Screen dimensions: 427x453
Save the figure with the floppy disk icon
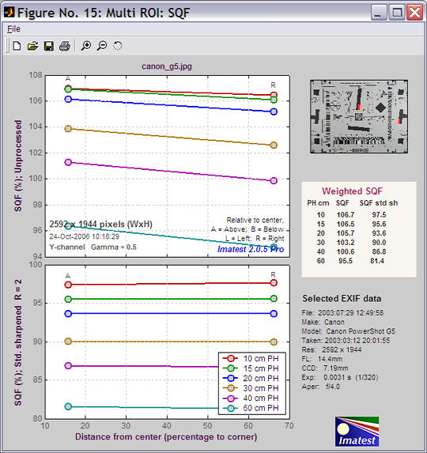(48, 46)
